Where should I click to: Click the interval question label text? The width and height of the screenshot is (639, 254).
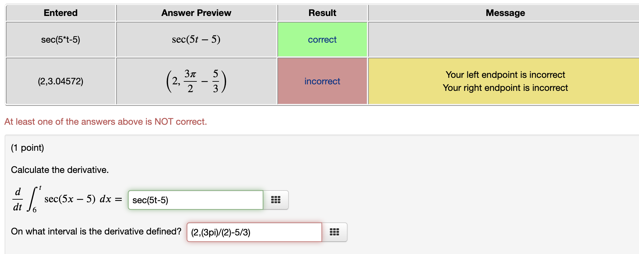[x=96, y=231]
